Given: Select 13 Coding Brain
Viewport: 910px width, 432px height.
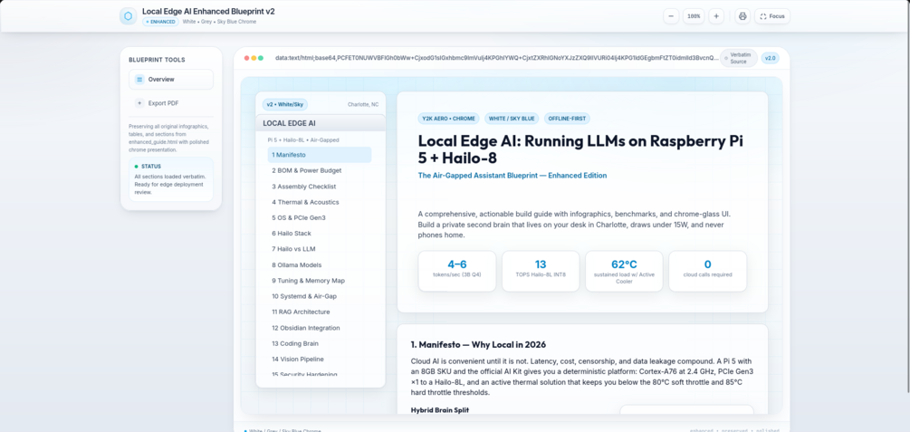Looking at the screenshot, I should tap(320, 343).
